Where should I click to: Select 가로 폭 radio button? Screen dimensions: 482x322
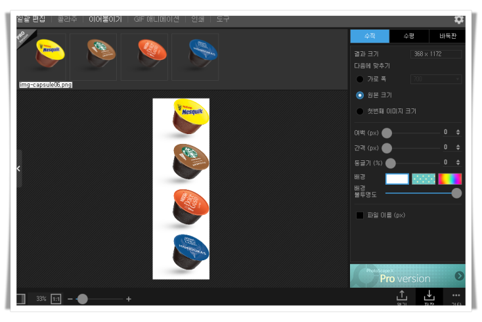tap(360, 79)
